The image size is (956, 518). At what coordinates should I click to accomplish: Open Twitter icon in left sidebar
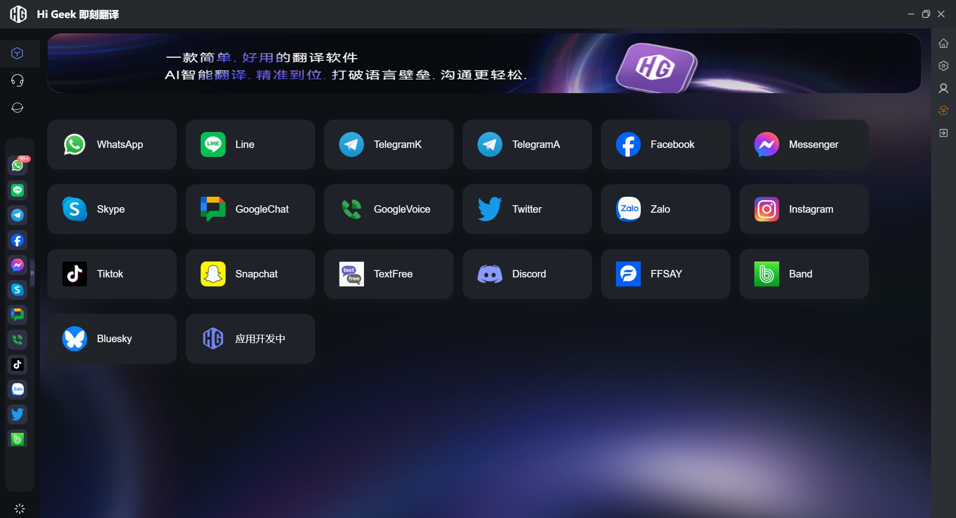[x=17, y=414]
